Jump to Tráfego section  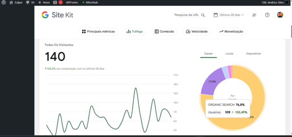coord(135,32)
